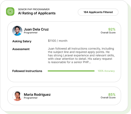Click the Assessment label
Viewport: 131px width, 114px height.
(21, 49)
